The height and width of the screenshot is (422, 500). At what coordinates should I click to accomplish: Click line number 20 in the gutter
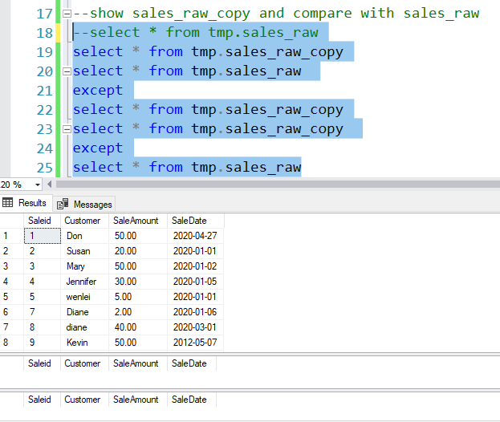click(45, 71)
